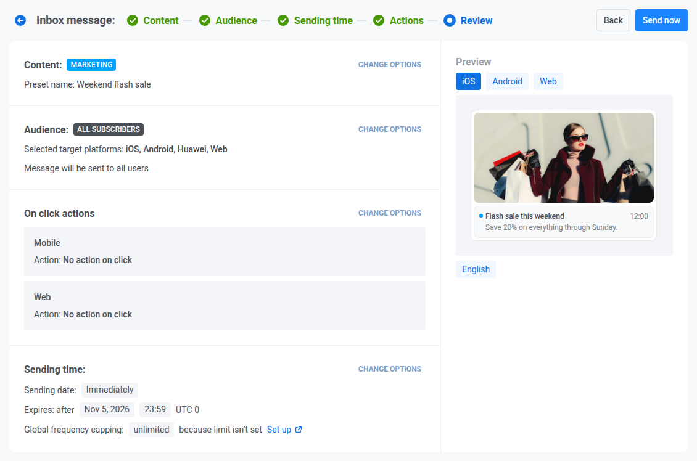697x461 pixels.
Task: Change options for Audience section
Action: pyautogui.click(x=390, y=129)
